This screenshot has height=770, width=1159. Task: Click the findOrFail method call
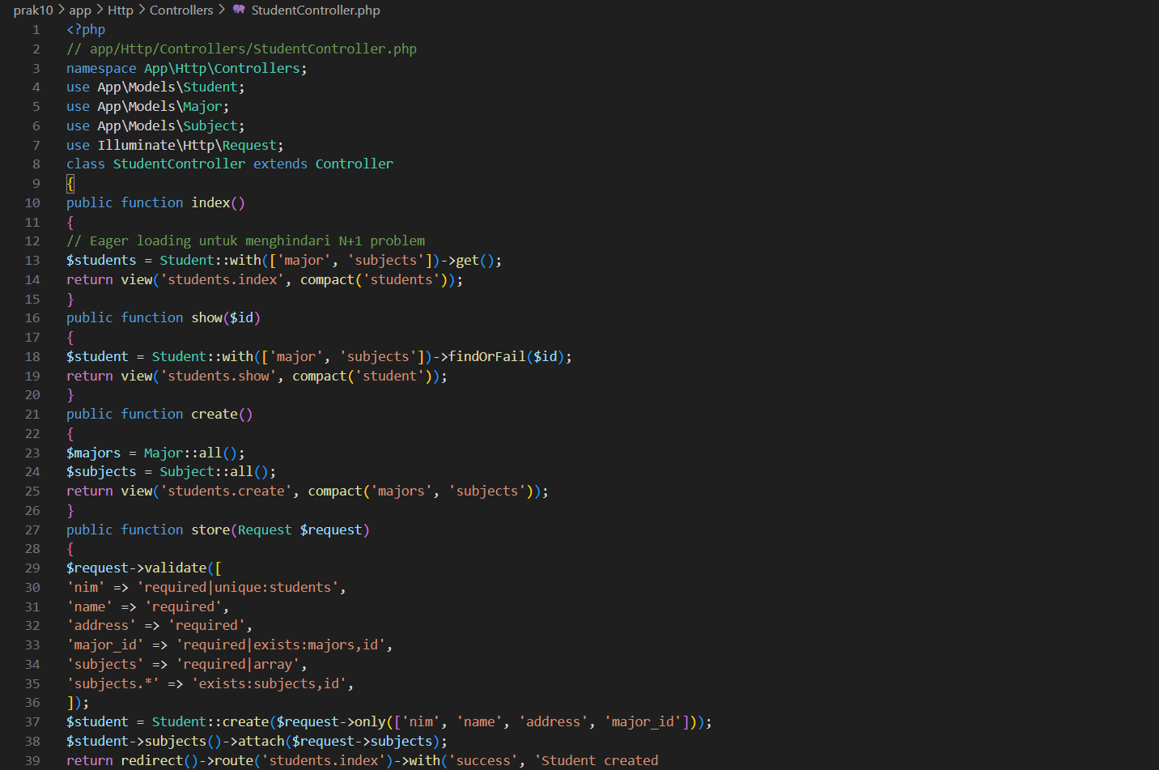tap(486, 357)
